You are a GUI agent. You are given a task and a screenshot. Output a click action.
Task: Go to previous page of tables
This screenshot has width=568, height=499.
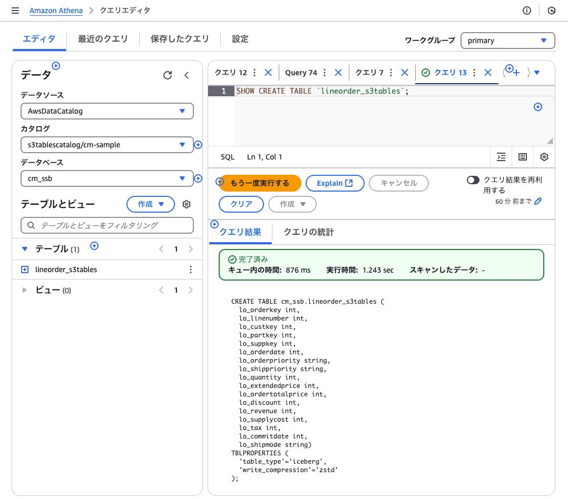click(x=161, y=249)
